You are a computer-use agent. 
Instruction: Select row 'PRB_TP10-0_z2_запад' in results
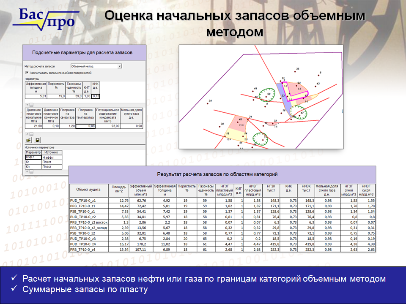(x=222, y=228)
